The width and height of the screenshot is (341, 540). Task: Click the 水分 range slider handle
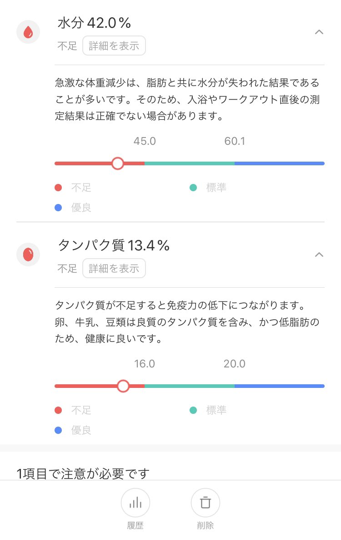click(x=118, y=163)
